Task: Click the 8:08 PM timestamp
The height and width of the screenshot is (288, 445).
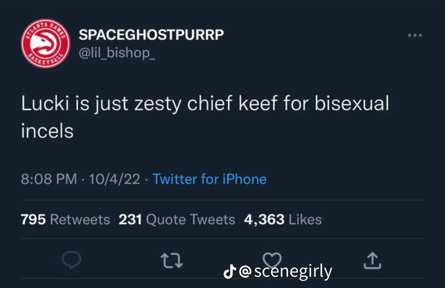Action: (x=49, y=179)
